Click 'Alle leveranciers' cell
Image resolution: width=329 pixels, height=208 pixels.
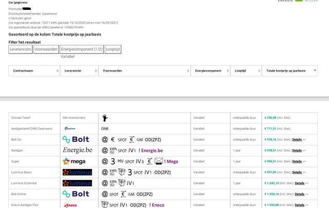point(74,118)
